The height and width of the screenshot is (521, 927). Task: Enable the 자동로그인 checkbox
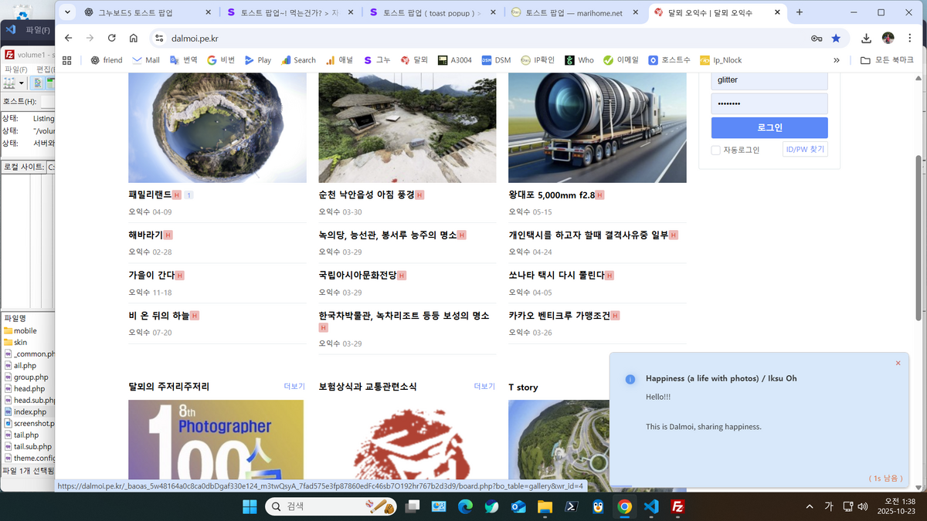point(715,150)
